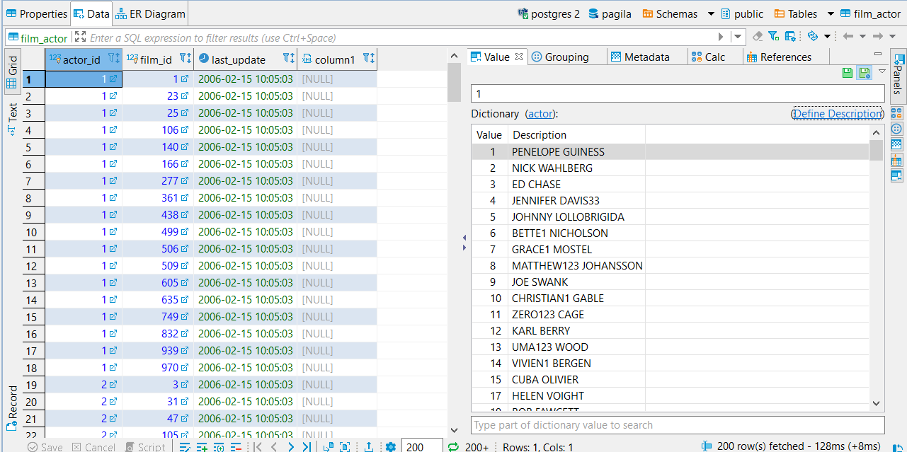
Task: Open the refresh interval dropdown arrow
Action: tap(828, 35)
